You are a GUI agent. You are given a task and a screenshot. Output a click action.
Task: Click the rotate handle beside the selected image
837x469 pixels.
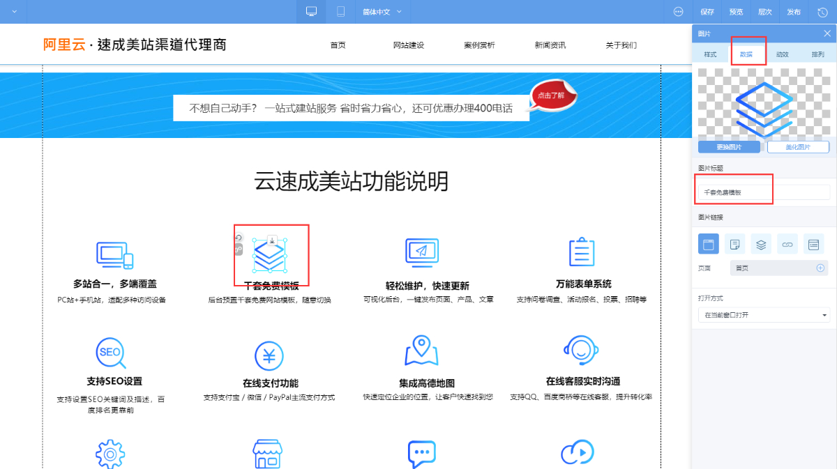pyautogui.click(x=239, y=238)
